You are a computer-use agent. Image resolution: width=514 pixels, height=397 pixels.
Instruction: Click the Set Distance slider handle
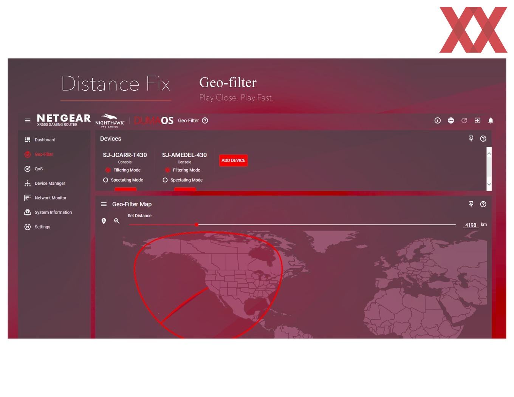point(197,224)
